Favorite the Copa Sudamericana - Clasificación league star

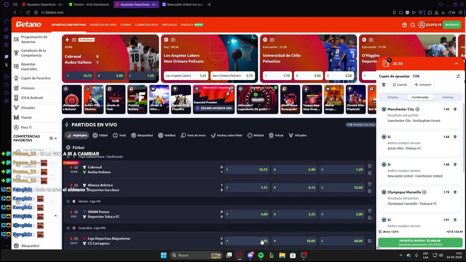(x=68, y=157)
